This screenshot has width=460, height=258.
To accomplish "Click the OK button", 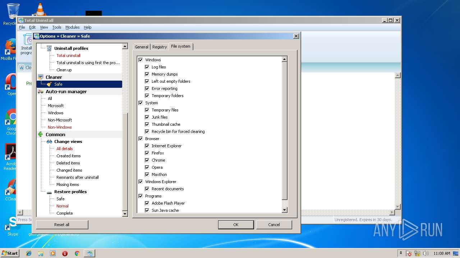I will (x=236, y=225).
